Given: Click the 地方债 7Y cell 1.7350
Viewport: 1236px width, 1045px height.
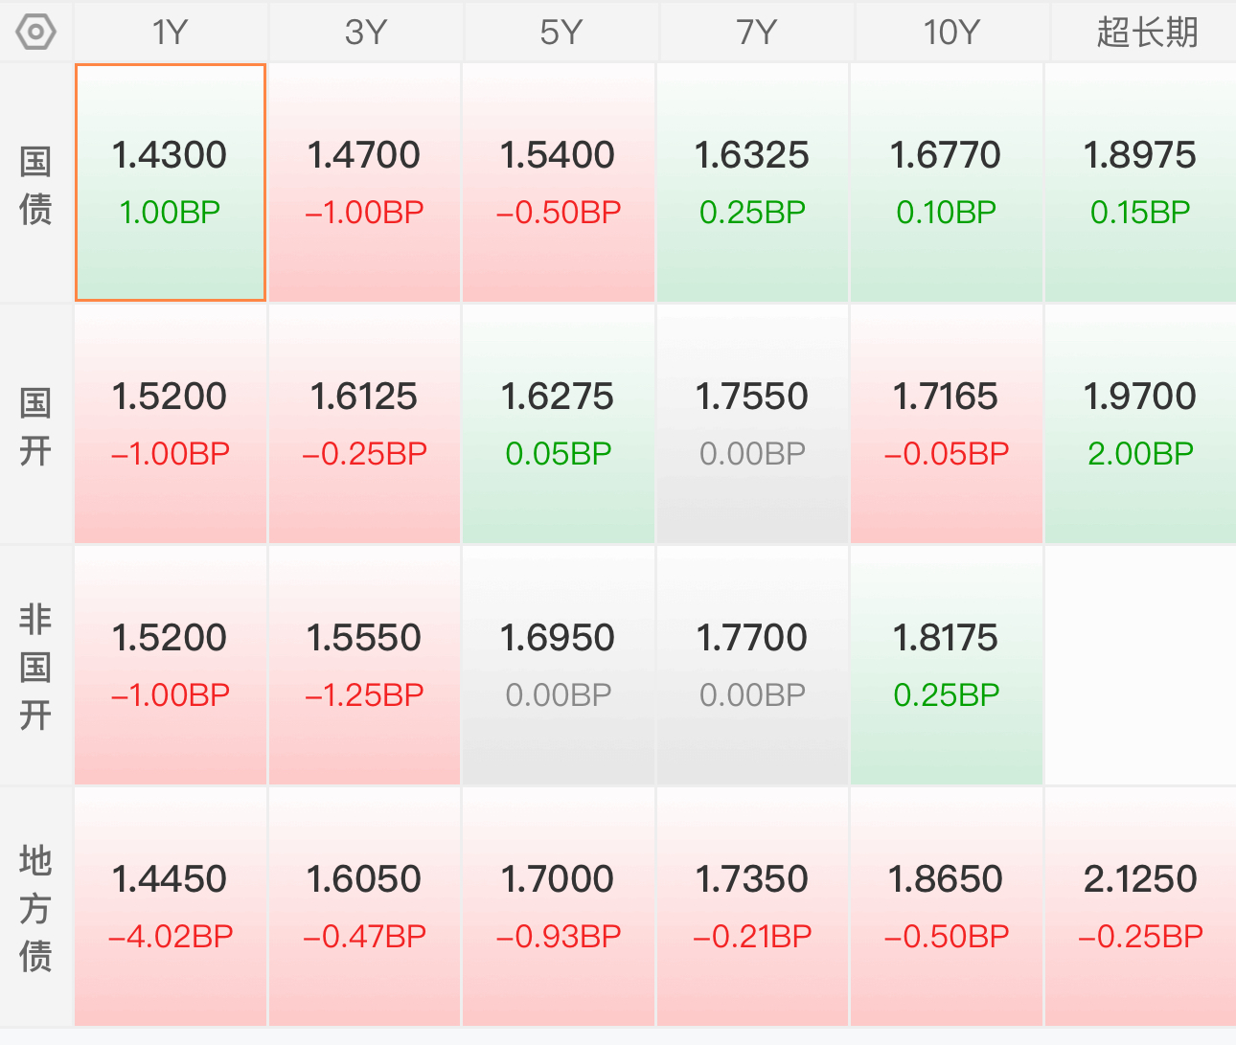Looking at the screenshot, I should [x=752, y=907].
